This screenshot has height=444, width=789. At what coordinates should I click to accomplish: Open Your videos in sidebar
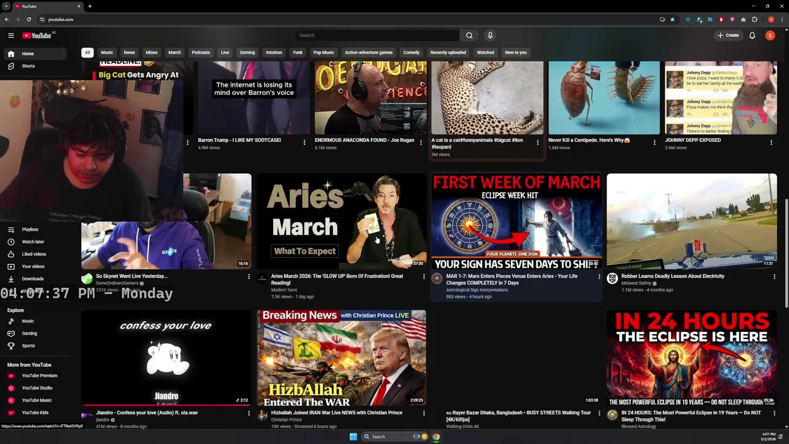(34, 266)
